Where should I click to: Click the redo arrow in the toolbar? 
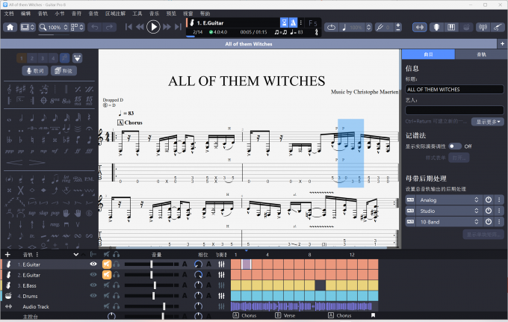click(109, 27)
